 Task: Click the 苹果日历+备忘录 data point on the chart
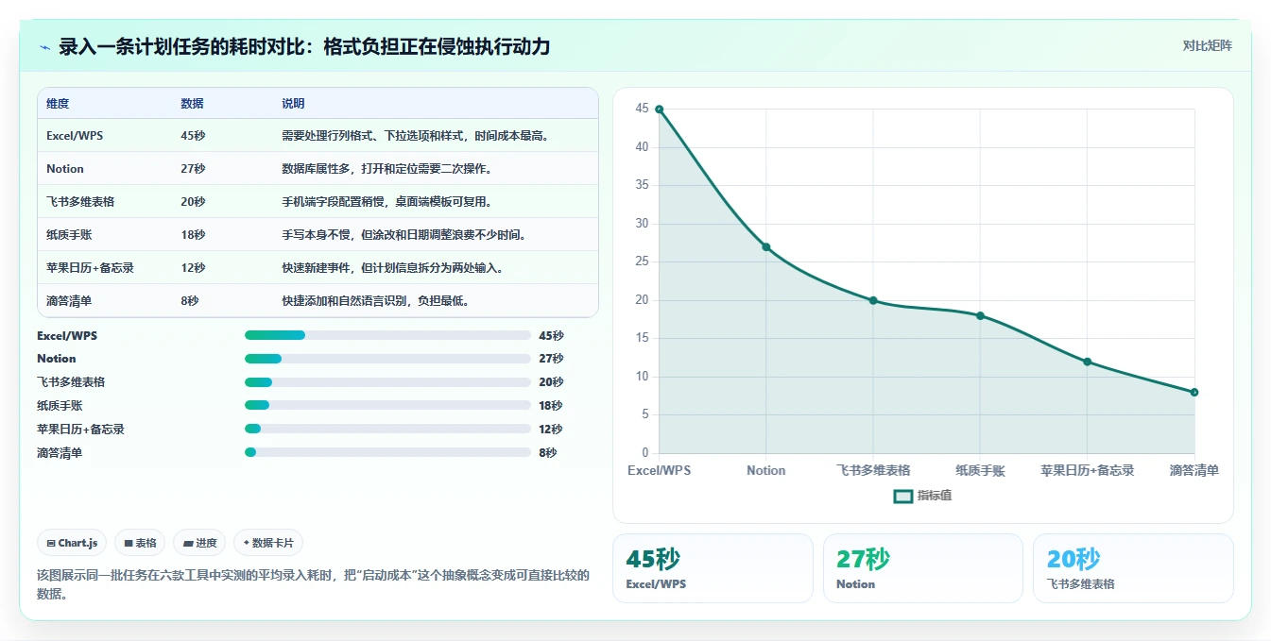click(x=1088, y=362)
